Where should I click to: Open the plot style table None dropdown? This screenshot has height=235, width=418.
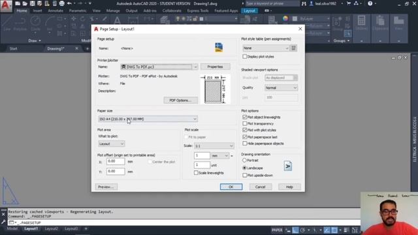point(266,48)
